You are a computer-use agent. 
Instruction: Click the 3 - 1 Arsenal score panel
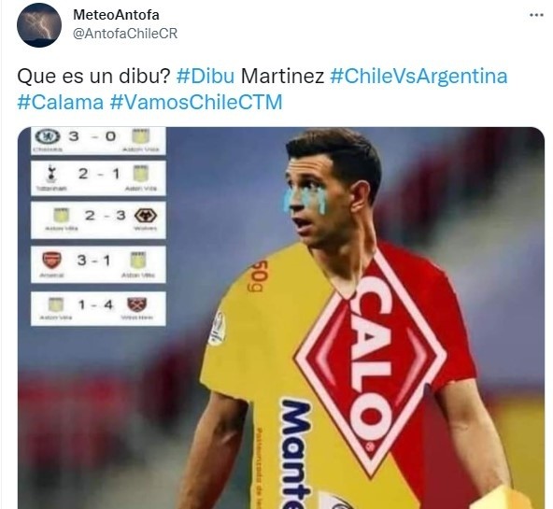coord(98,264)
